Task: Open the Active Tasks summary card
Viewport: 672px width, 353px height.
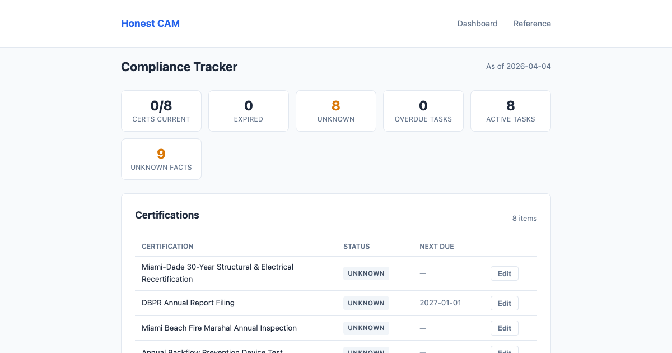Action: (511, 110)
